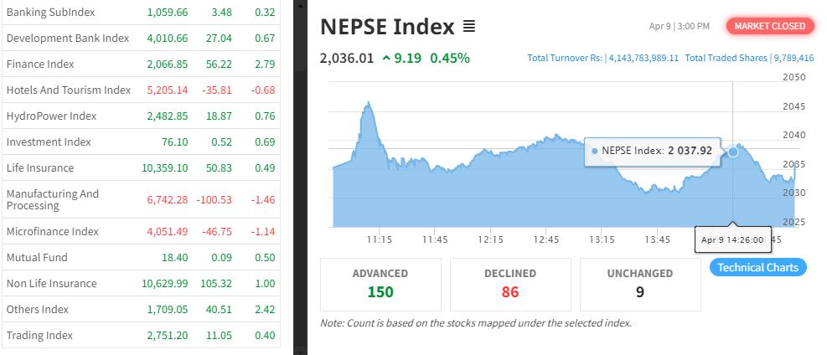Image resolution: width=827 pixels, height=355 pixels.
Task: Select Hotels And Tourism Index
Action: (69, 90)
